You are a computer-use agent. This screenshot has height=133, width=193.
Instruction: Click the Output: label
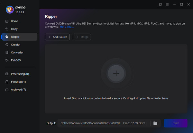(51, 123)
